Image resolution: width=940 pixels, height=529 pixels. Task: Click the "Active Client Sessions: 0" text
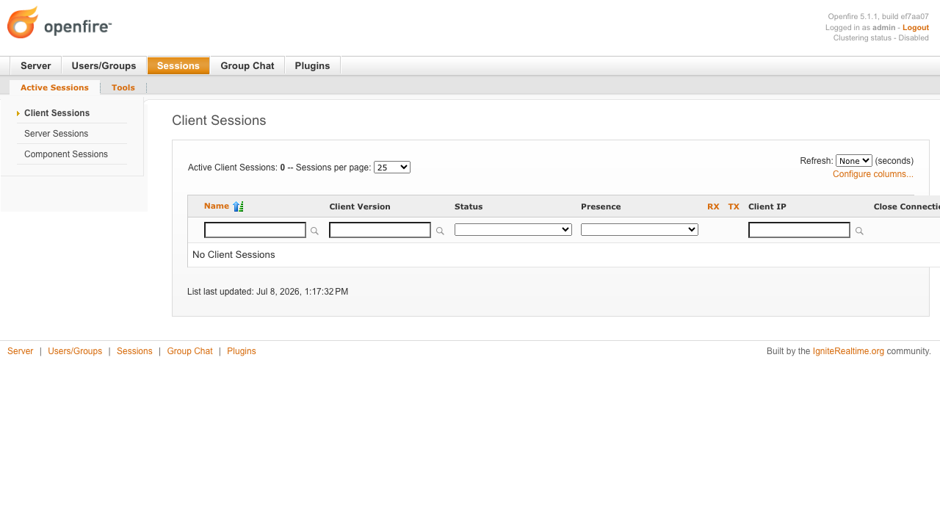tap(236, 168)
